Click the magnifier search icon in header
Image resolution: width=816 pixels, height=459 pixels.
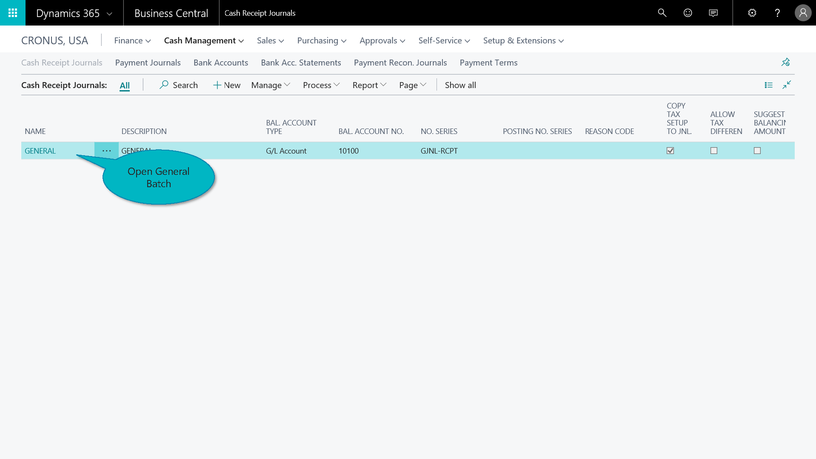tap(662, 13)
